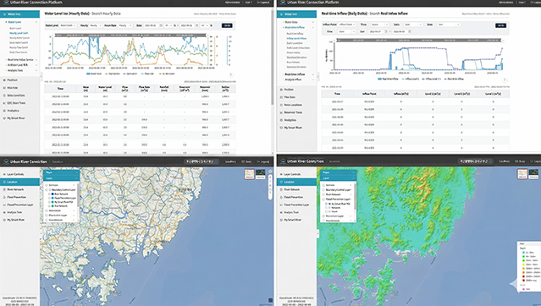Click the Water Info header icon in Water Level window
The height and width of the screenshot is (306, 541).
click(4, 14)
